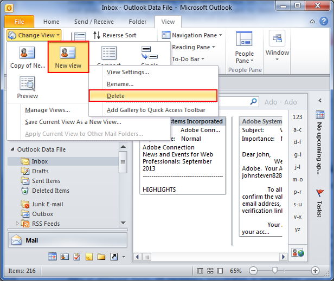This screenshot has height=281, width=334.
Task: Select the 'New view' view icon
Action: tap(68, 57)
